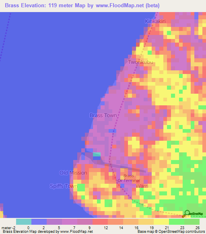Click the Old Mission place label
The height and width of the screenshot is (234, 206).
pyautogui.click(x=73, y=173)
